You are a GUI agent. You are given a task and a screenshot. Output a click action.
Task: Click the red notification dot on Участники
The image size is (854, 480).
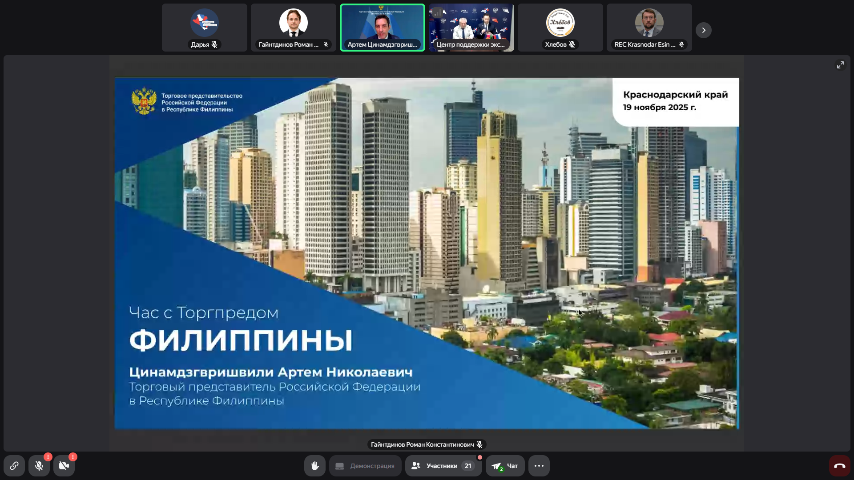480,457
